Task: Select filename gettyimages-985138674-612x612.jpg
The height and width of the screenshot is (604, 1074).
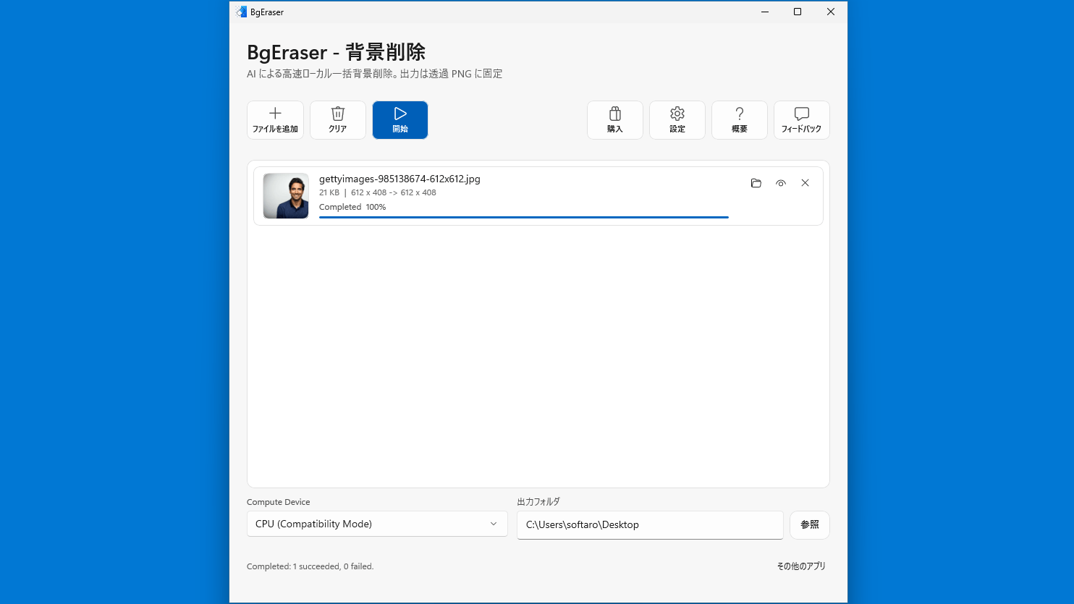Action: tap(399, 179)
